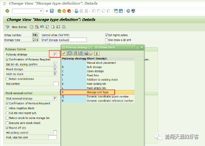Click the Putaway strategy input field
The width and height of the screenshot is (205, 146).
pos(55,54)
